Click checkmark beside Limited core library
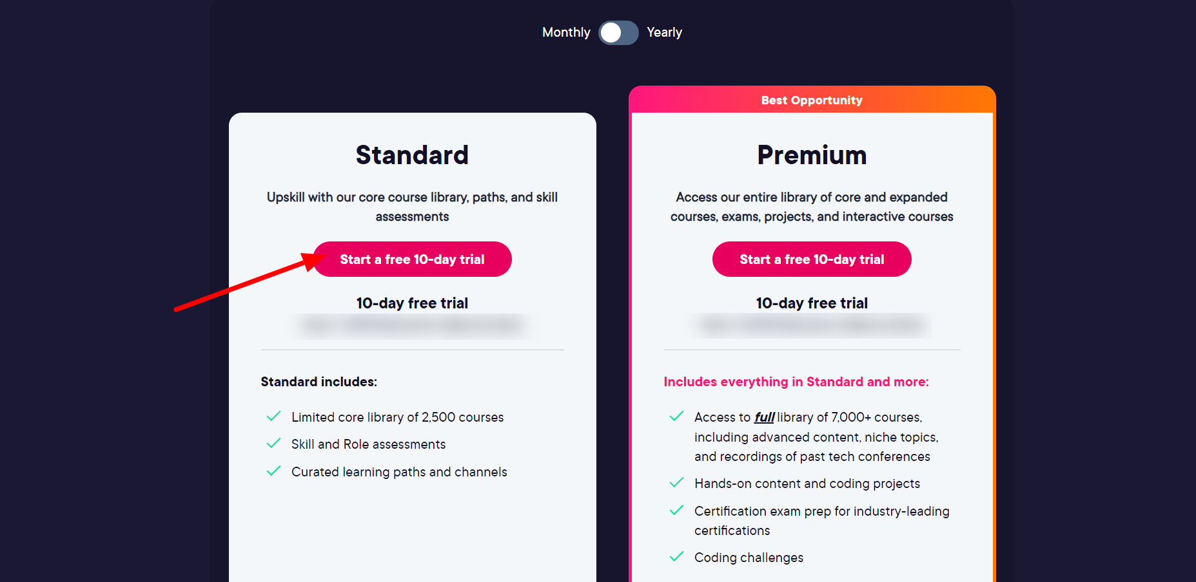The image size is (1196, 582). (273, 417)
